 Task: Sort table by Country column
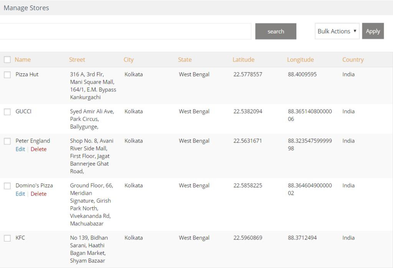pos(353,60)
